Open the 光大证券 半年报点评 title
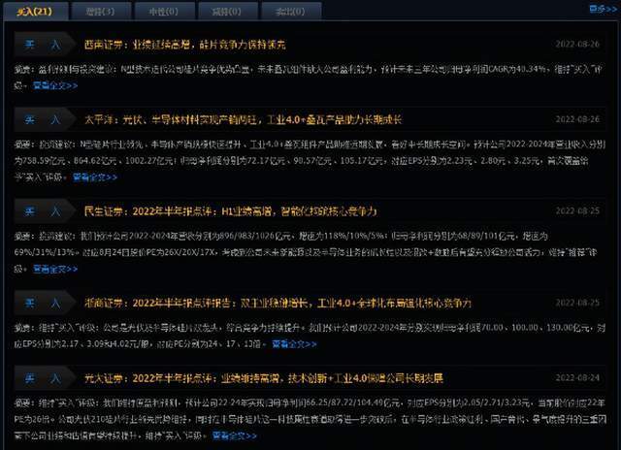The width and height of the screenshot is (621, 450). pos(263,378)
